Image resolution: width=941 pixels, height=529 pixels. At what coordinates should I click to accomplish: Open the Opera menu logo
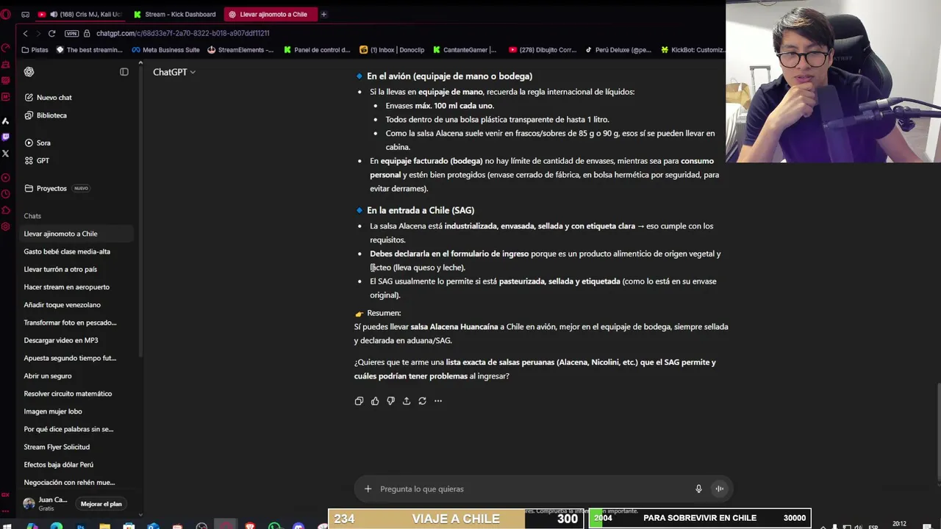6,14
